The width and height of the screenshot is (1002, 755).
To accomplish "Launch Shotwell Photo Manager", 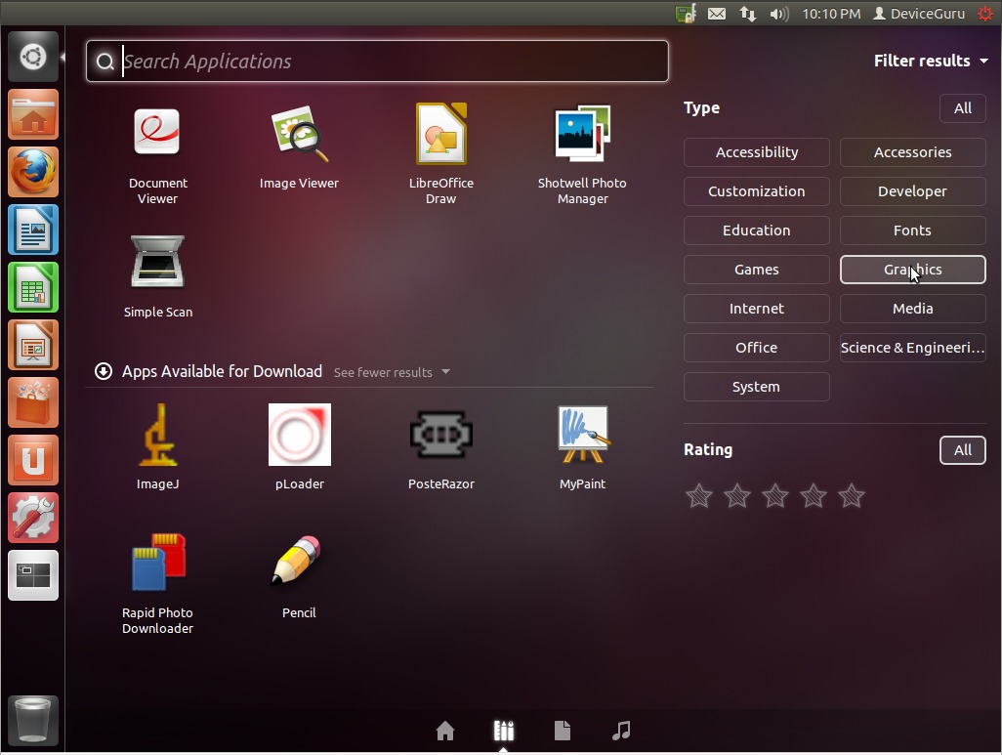I will 582,154.
